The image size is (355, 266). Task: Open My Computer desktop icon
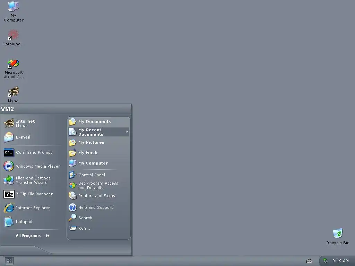(x=14, y=11)
